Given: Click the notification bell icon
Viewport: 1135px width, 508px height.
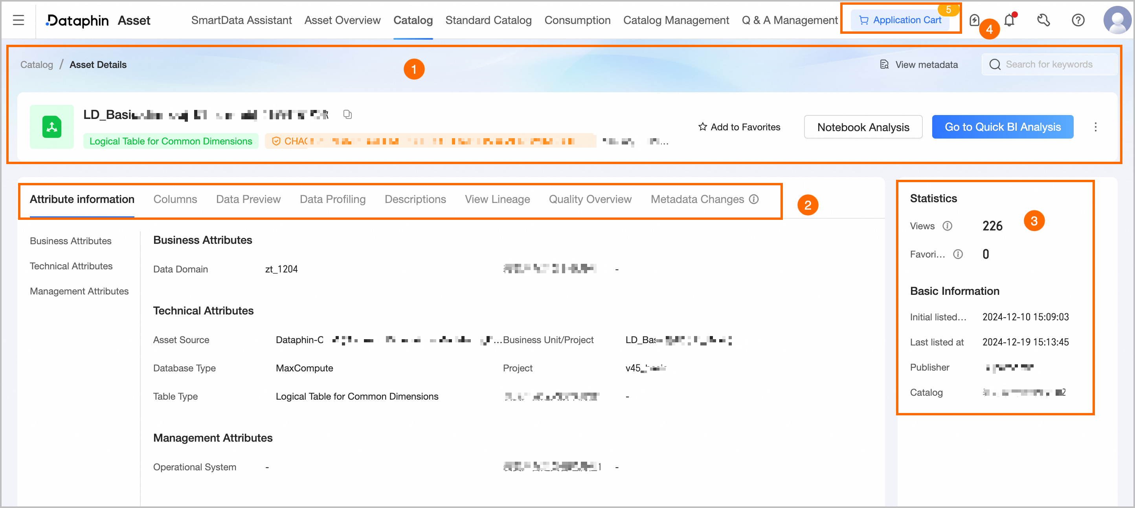Looking at the screenshot, I should tap(1009, 20).
